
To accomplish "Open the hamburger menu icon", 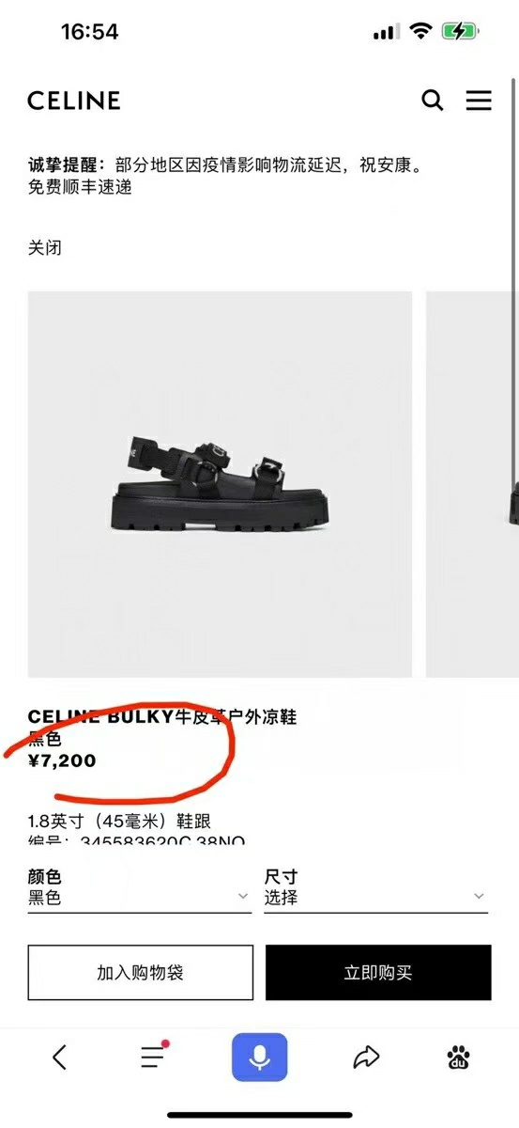I will click(479, 101).
